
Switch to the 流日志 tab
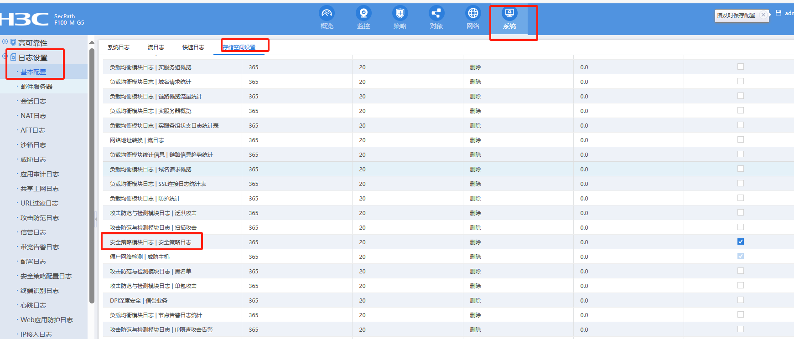pos(156,47)
